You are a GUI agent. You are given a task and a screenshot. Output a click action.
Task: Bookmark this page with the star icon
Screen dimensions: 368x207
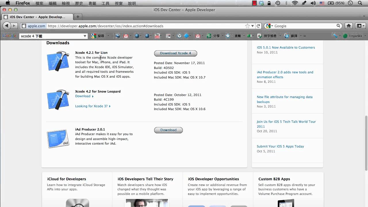(247, 26)
